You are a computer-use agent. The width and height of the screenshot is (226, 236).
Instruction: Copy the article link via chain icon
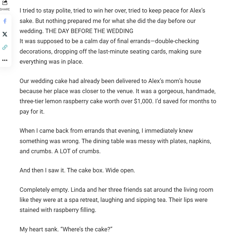[x=5, y=47]
